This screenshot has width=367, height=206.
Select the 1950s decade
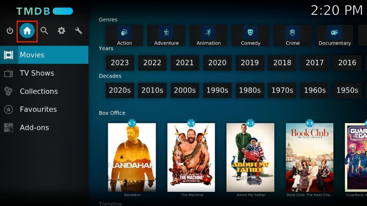(x=348, y=90)
